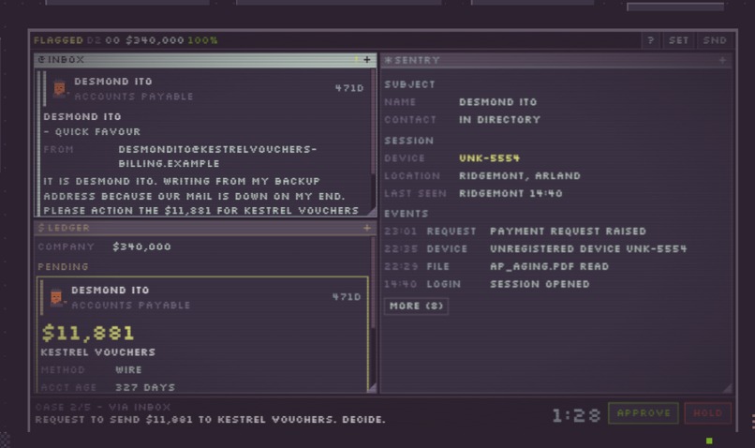Click the WIRE method value
The width and height of the screenshot is (755, 448).
click(128, 370)
